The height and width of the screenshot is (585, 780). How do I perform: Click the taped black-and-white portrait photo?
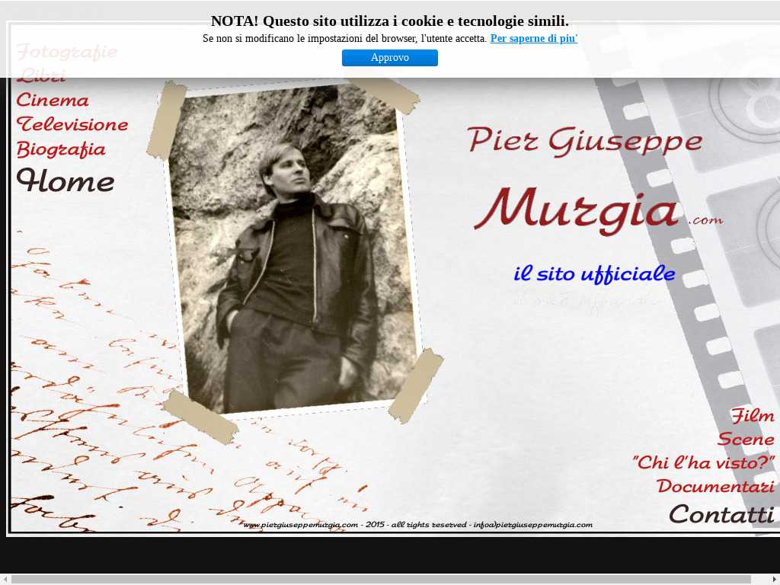(293, 251)
